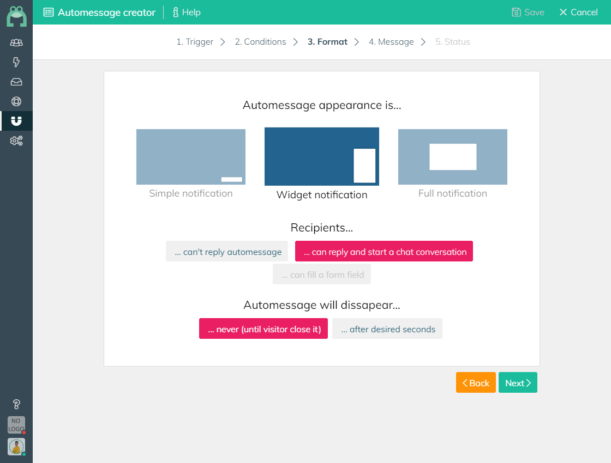The image size is (611, 463).
Task: Click the Automessage creator list icon
Action: click(x=49, y=13)
